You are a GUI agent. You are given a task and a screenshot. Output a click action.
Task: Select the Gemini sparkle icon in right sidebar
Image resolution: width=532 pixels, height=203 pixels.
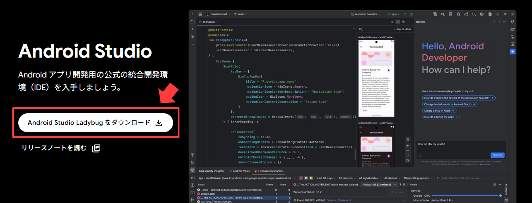click(513, 52)
